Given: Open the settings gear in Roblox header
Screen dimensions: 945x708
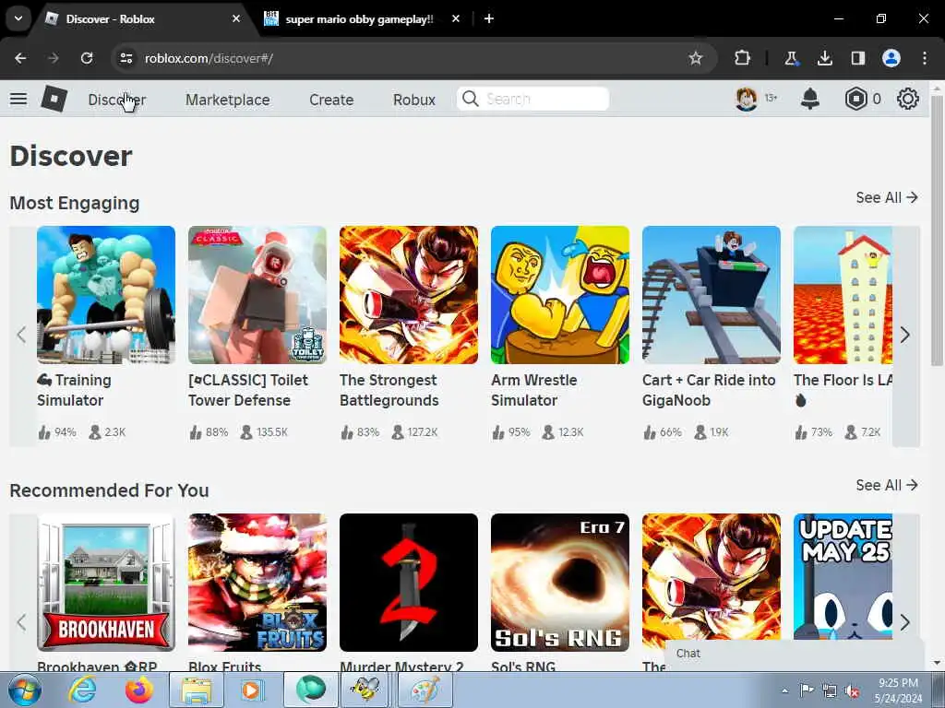Looking at the screenshot, I should click(x=908, y=99).
